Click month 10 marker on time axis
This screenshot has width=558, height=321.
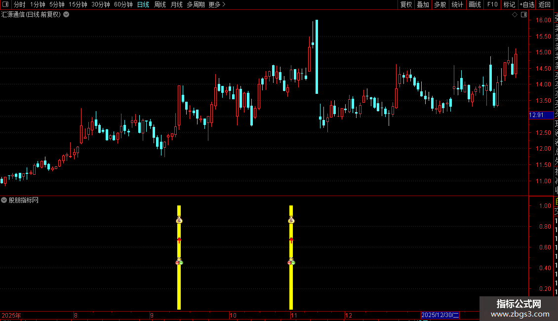point(233,315)
